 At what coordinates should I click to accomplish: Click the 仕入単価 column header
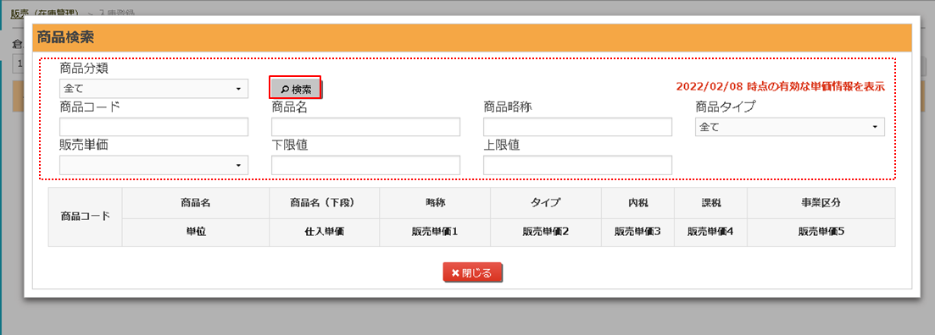[x=325, y=233]
